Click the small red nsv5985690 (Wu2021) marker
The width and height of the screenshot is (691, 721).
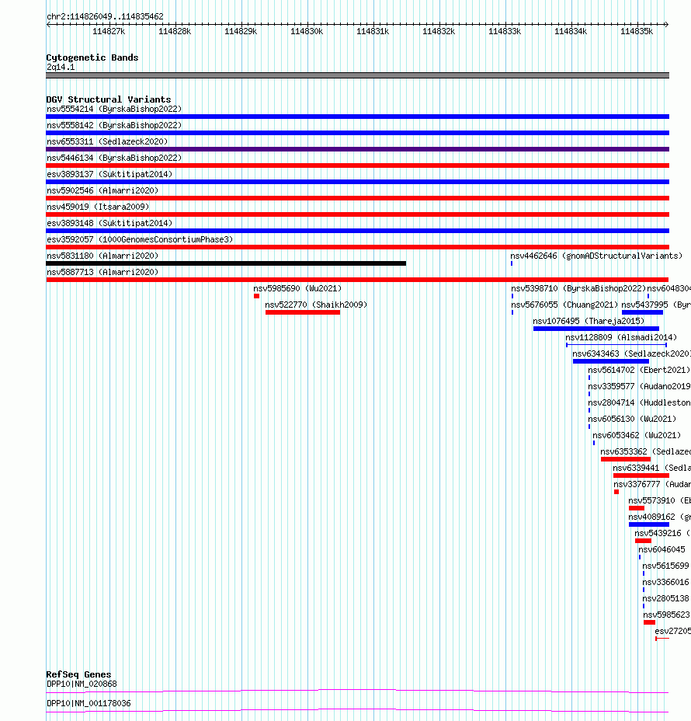[x=256, y=296]
